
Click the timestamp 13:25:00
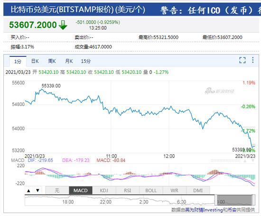(x=98, y=28)
